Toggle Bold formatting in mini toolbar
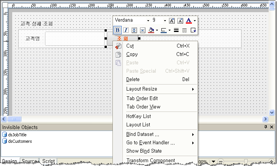 tap(118, 30)
